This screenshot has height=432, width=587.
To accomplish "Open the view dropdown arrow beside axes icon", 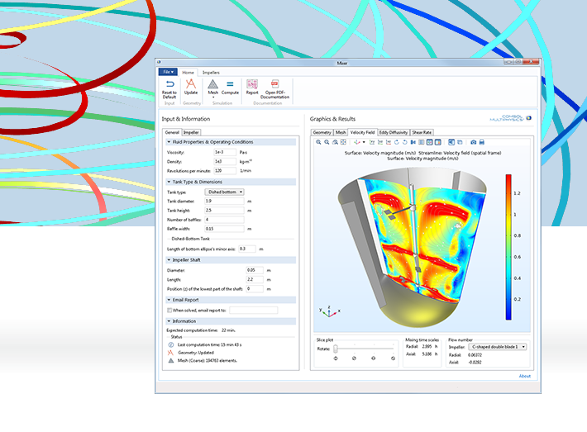I will tap(364, 142).
